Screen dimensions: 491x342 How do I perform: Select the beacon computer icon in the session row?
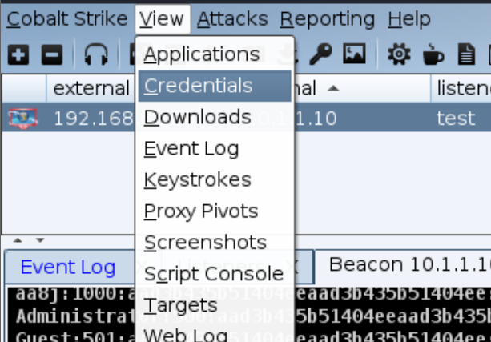click(23, 119)
